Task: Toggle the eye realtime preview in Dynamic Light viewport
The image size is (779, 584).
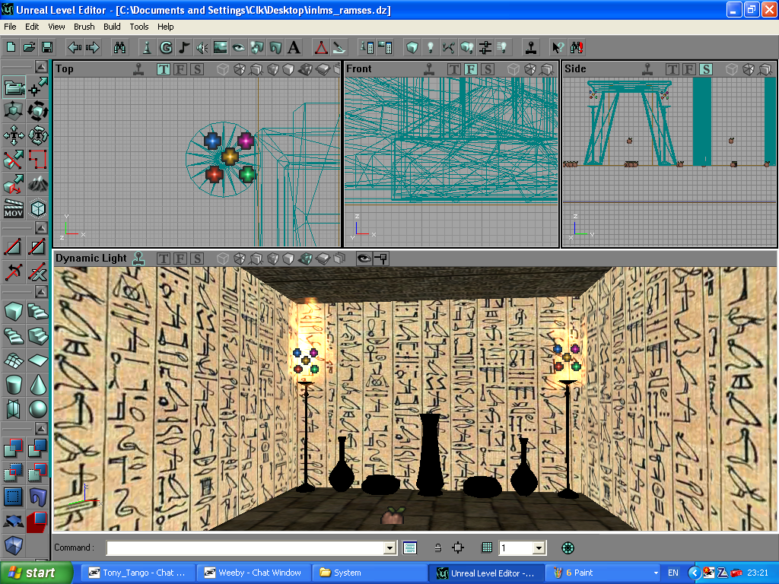Action: click(x=364, y=259)
